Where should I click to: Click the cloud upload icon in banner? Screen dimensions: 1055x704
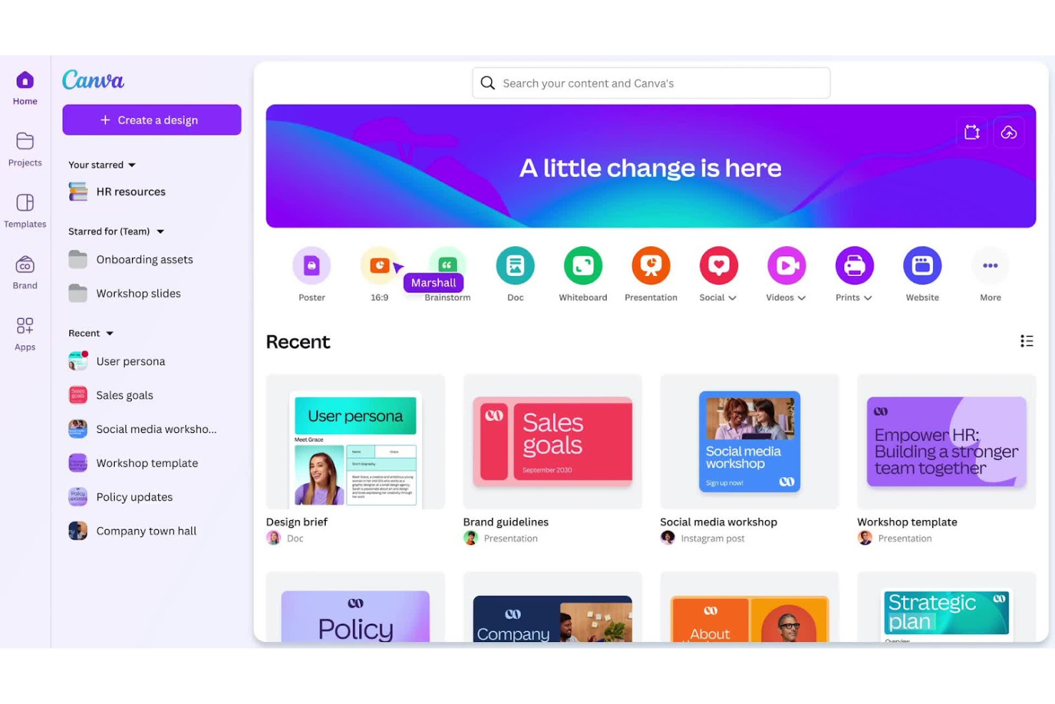[1009, 132]
